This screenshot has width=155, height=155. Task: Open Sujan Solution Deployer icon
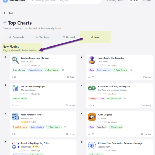tap(16, 88)
